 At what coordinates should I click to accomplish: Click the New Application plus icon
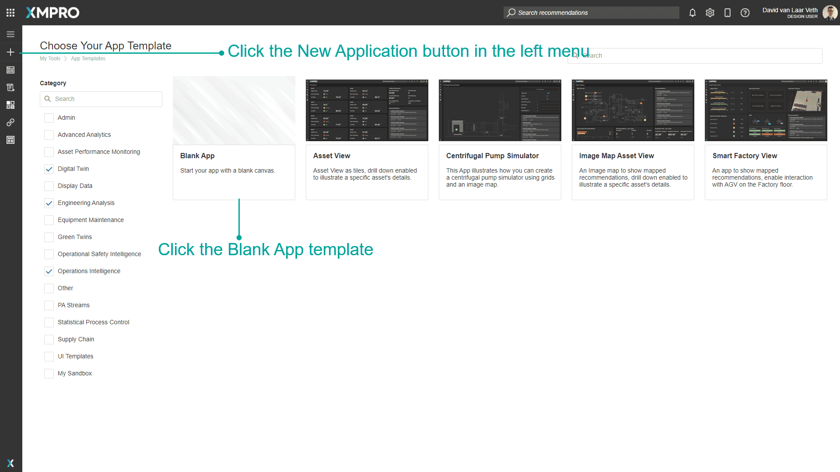coord(10,52)
